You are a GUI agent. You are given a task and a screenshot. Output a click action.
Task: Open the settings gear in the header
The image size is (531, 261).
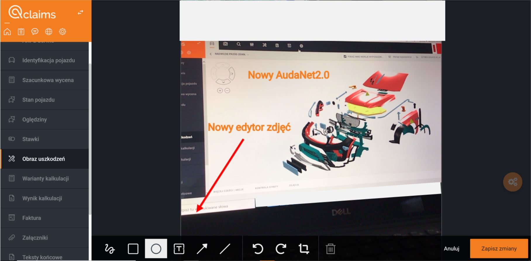pyautogui.click(x=63, y=32)
